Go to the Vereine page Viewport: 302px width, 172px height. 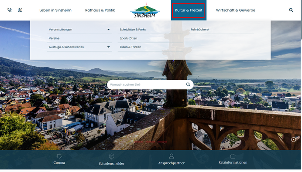54,38
